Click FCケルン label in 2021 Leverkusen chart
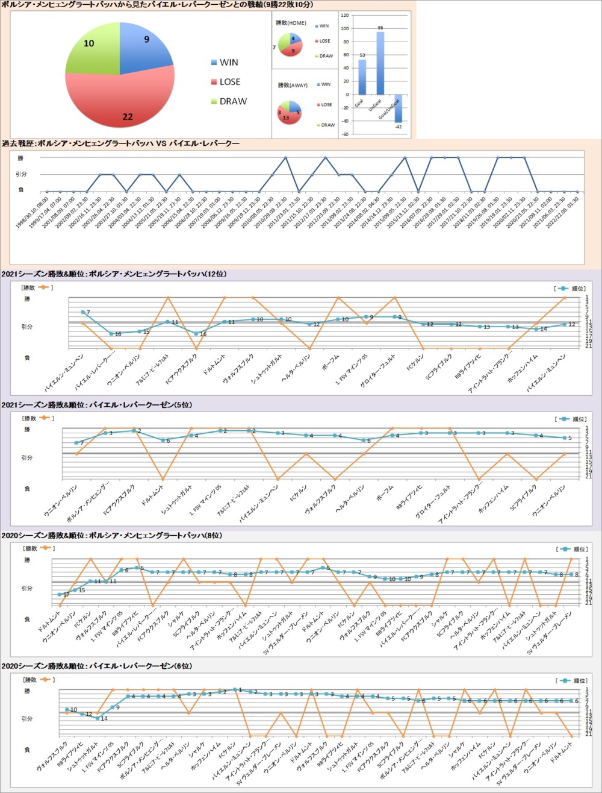The height and width of the screenshot is (793, 602). [297, 494]
